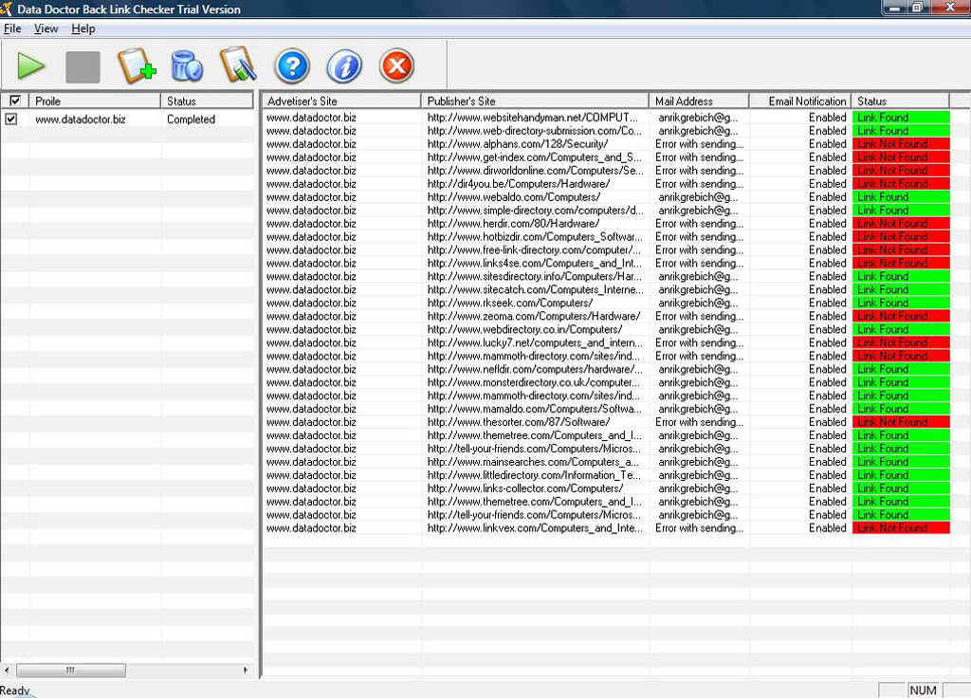Click the Completed status of the profile

191,119
